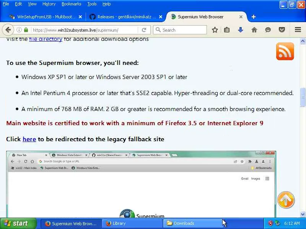Close the WinSetupFromUSB tab
This screenshot has width=306, height=229.
(x=80, y=17)
